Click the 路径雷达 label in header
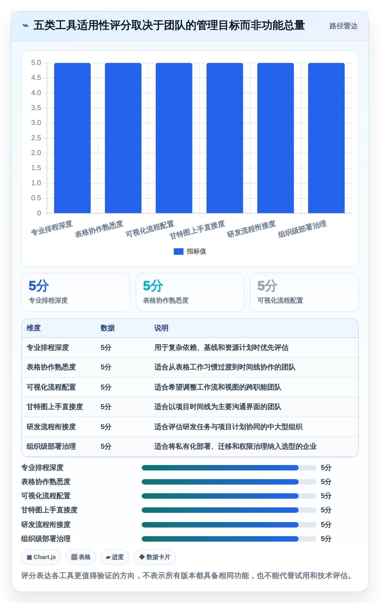 click(x=343, y=26)
